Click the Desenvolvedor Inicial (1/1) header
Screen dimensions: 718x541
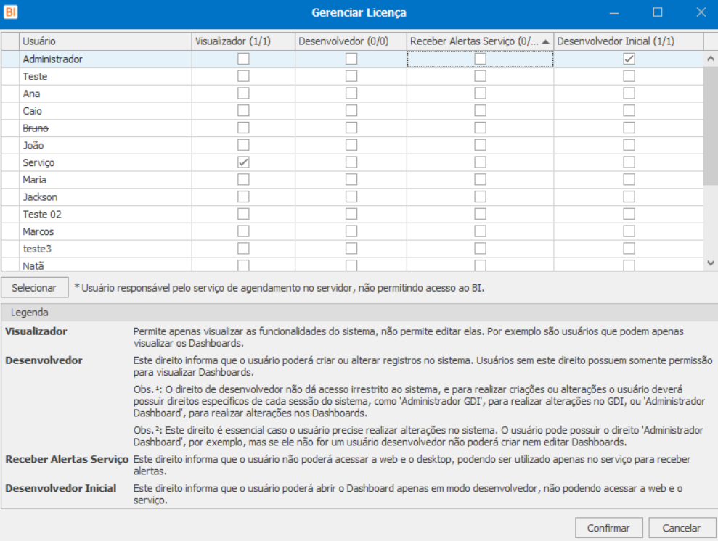click(x=628, y=41)
